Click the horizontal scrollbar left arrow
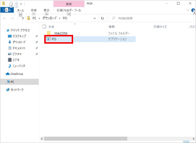 (42, 139)
